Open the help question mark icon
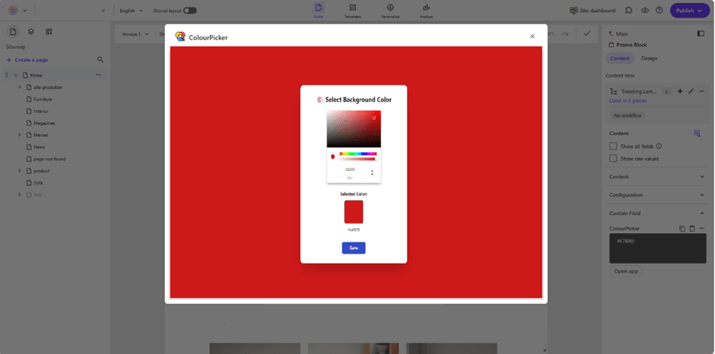 coord(659,11)
